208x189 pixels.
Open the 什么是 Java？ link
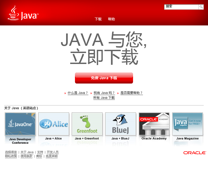click(78, 93)
